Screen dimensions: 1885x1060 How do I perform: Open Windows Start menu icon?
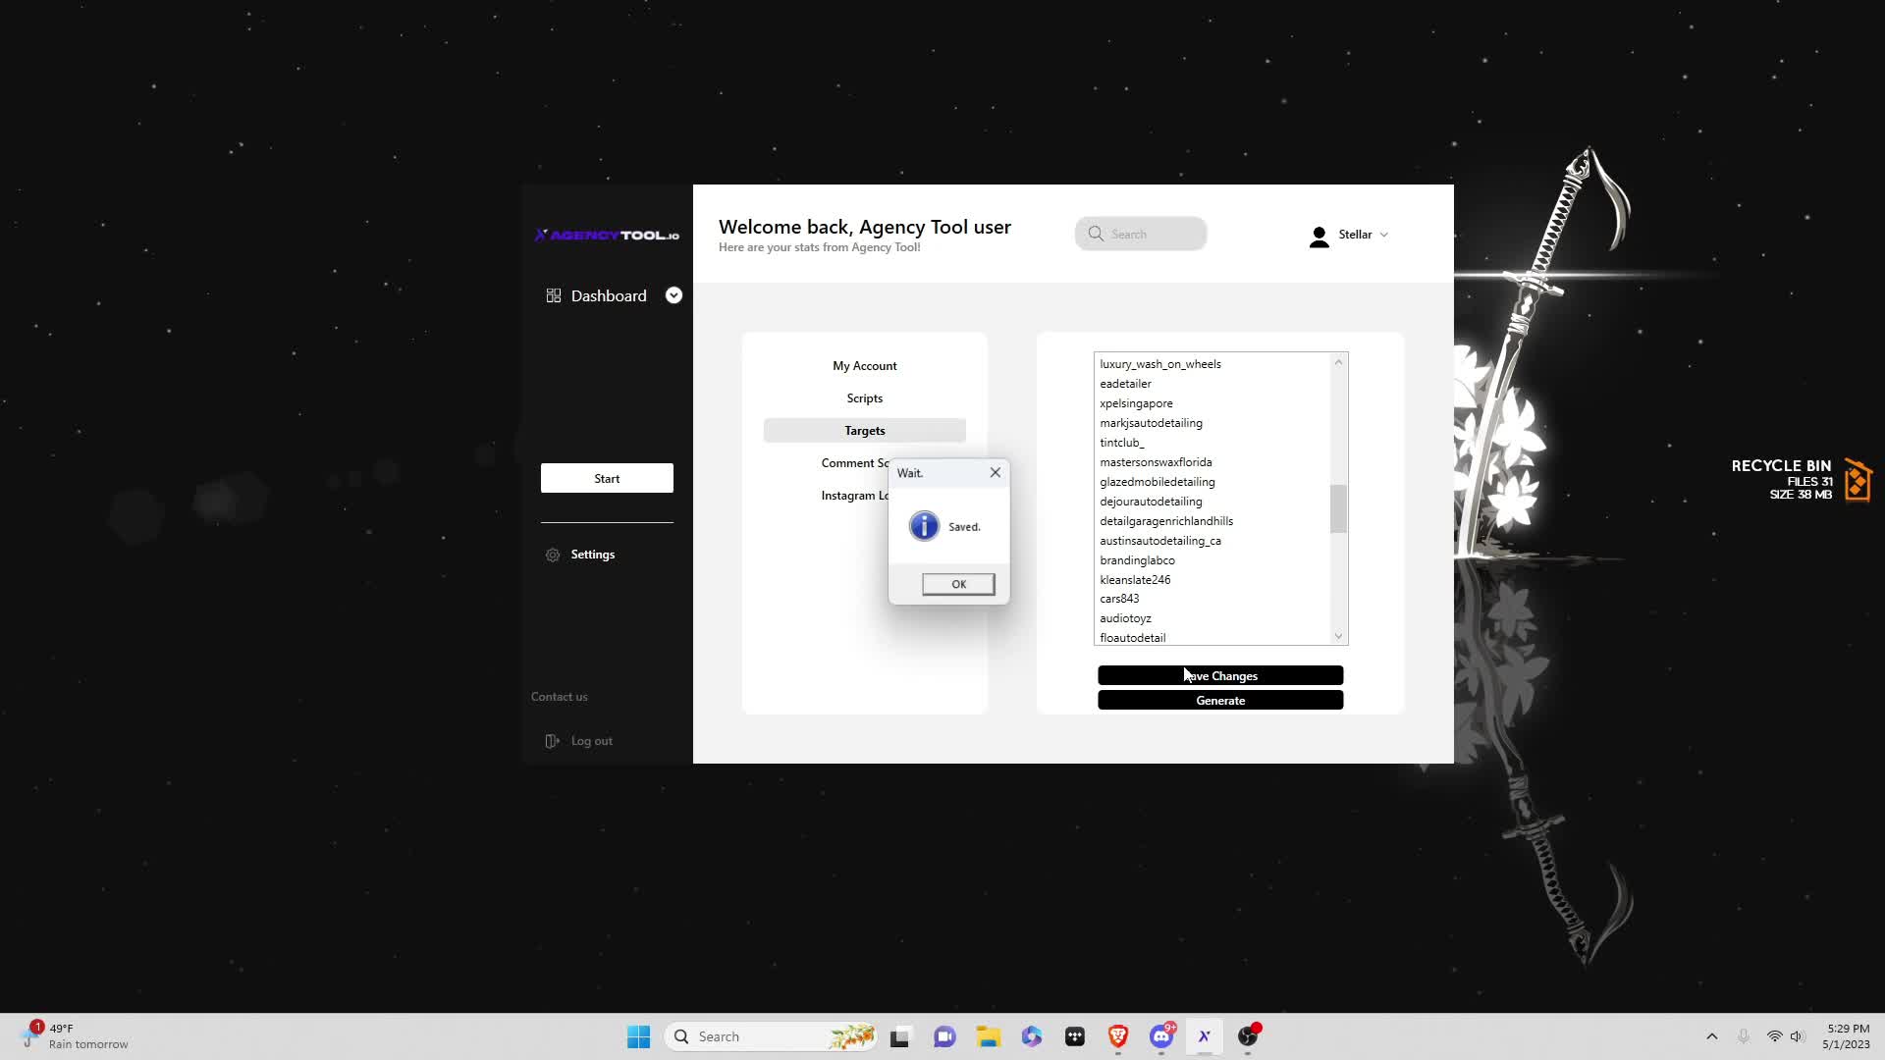pyautogui.click(x=638, y=1036)
